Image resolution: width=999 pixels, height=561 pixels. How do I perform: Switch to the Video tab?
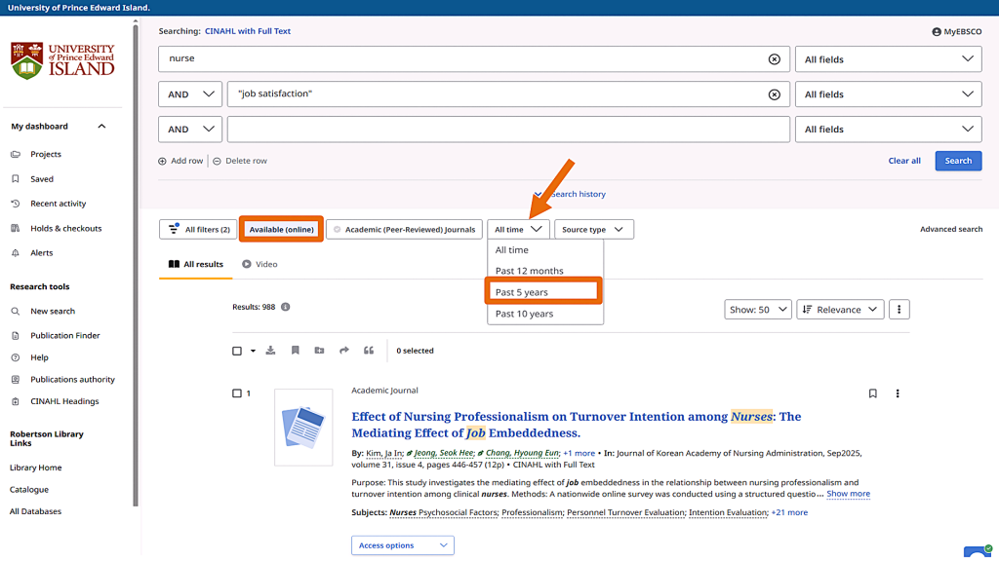pos(260,264)
